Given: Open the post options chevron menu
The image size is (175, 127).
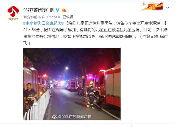Looking at the screenshot, I should 168,8.
